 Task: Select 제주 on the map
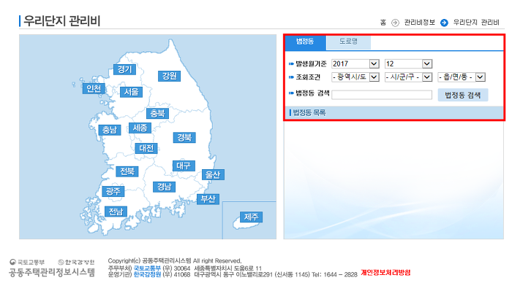[251, 217]
